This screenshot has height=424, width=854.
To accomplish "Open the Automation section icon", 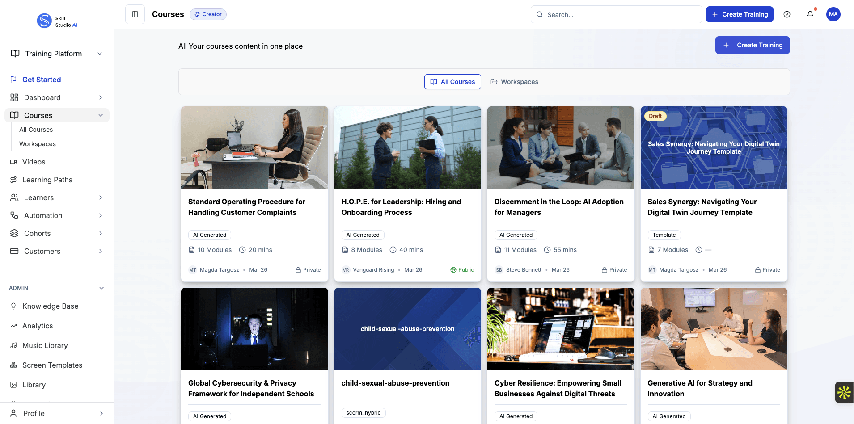I will (x=14, y=215).
